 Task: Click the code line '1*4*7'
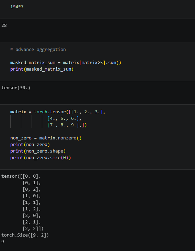17,7
